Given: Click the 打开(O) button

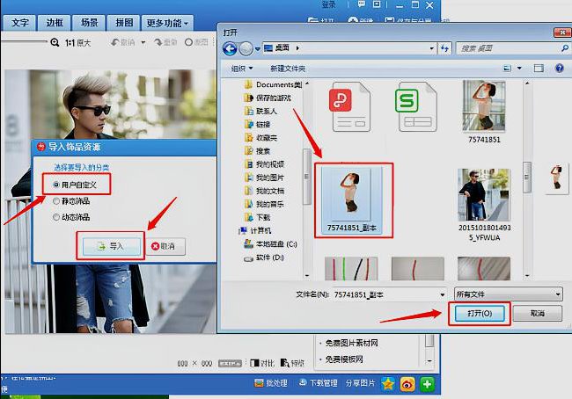Looking at the screenshot, I should coord(480,314).
